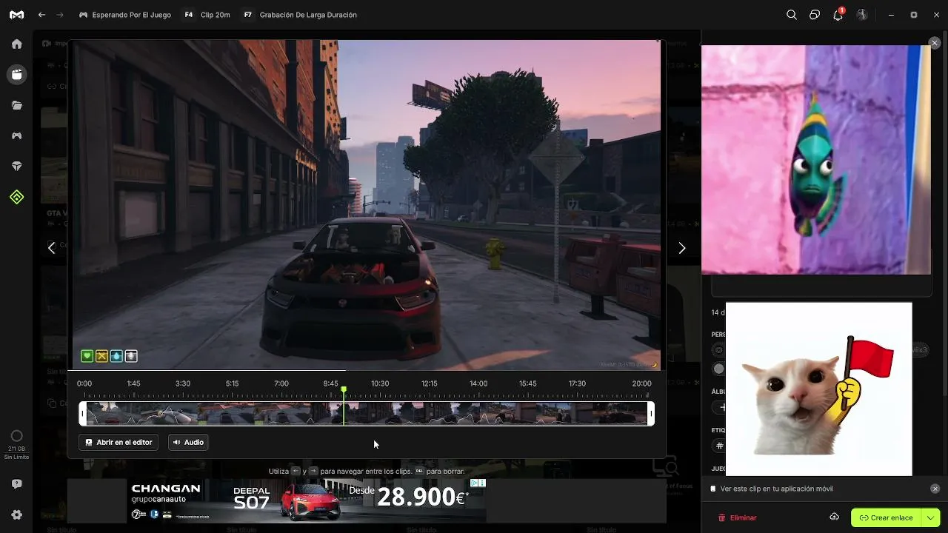This screenshot has height=533, width=948.
Task: Click the Audio button below the timeline
Action: pyautogui.click(x=188, y=442)
